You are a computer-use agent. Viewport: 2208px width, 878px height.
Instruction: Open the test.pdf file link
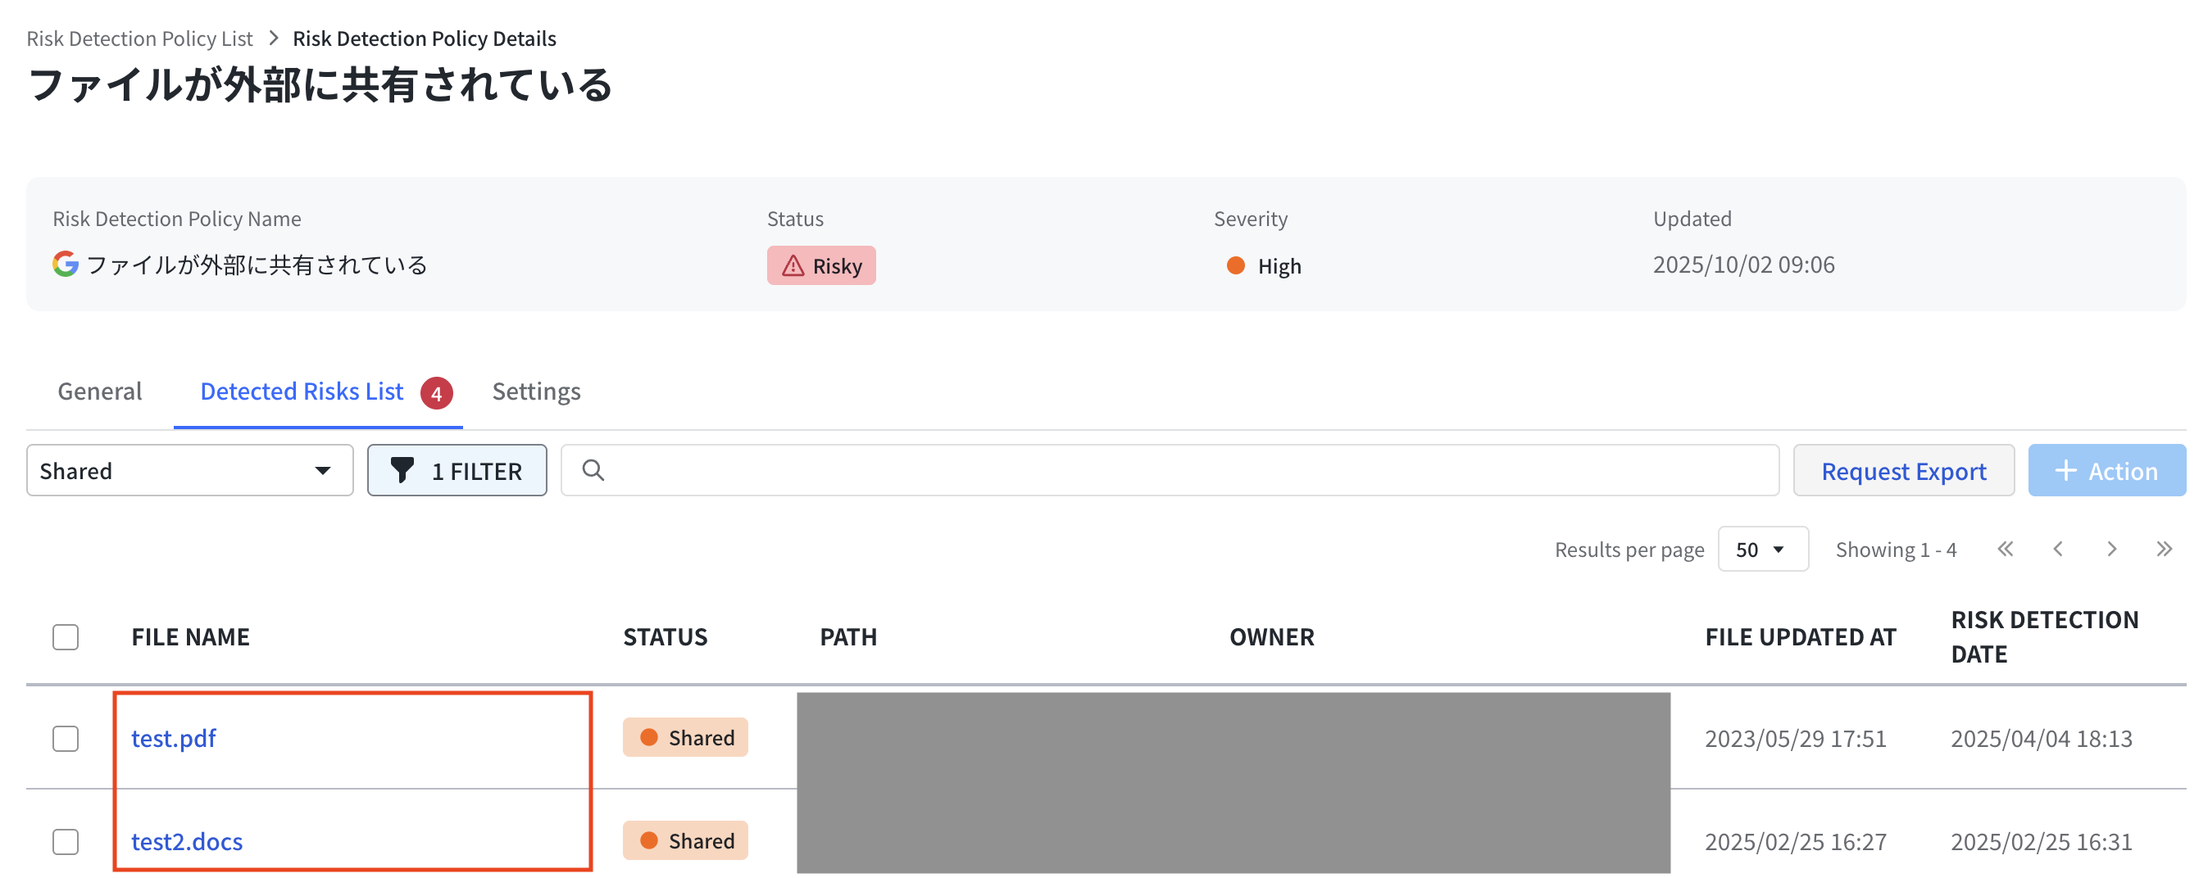click(x=173, y=739)
